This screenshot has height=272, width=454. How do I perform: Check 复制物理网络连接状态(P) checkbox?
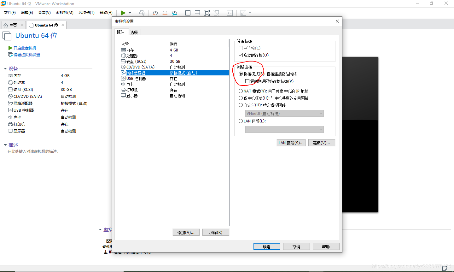click(247, 81)
